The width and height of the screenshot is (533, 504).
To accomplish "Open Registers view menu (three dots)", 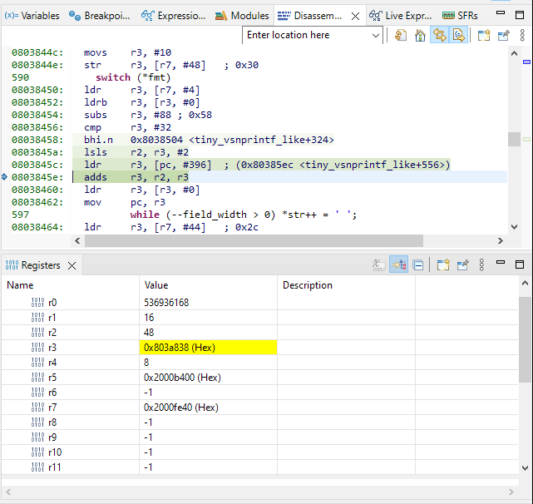I will click(481, 264).
